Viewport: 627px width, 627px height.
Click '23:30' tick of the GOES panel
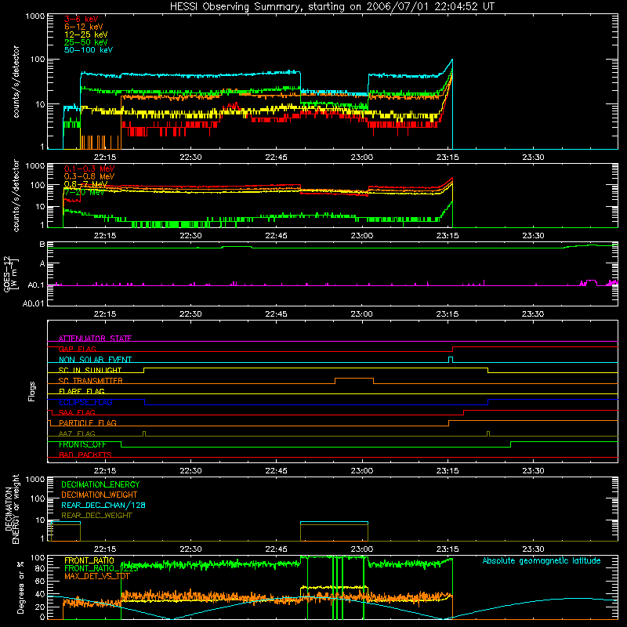(533, 314)
